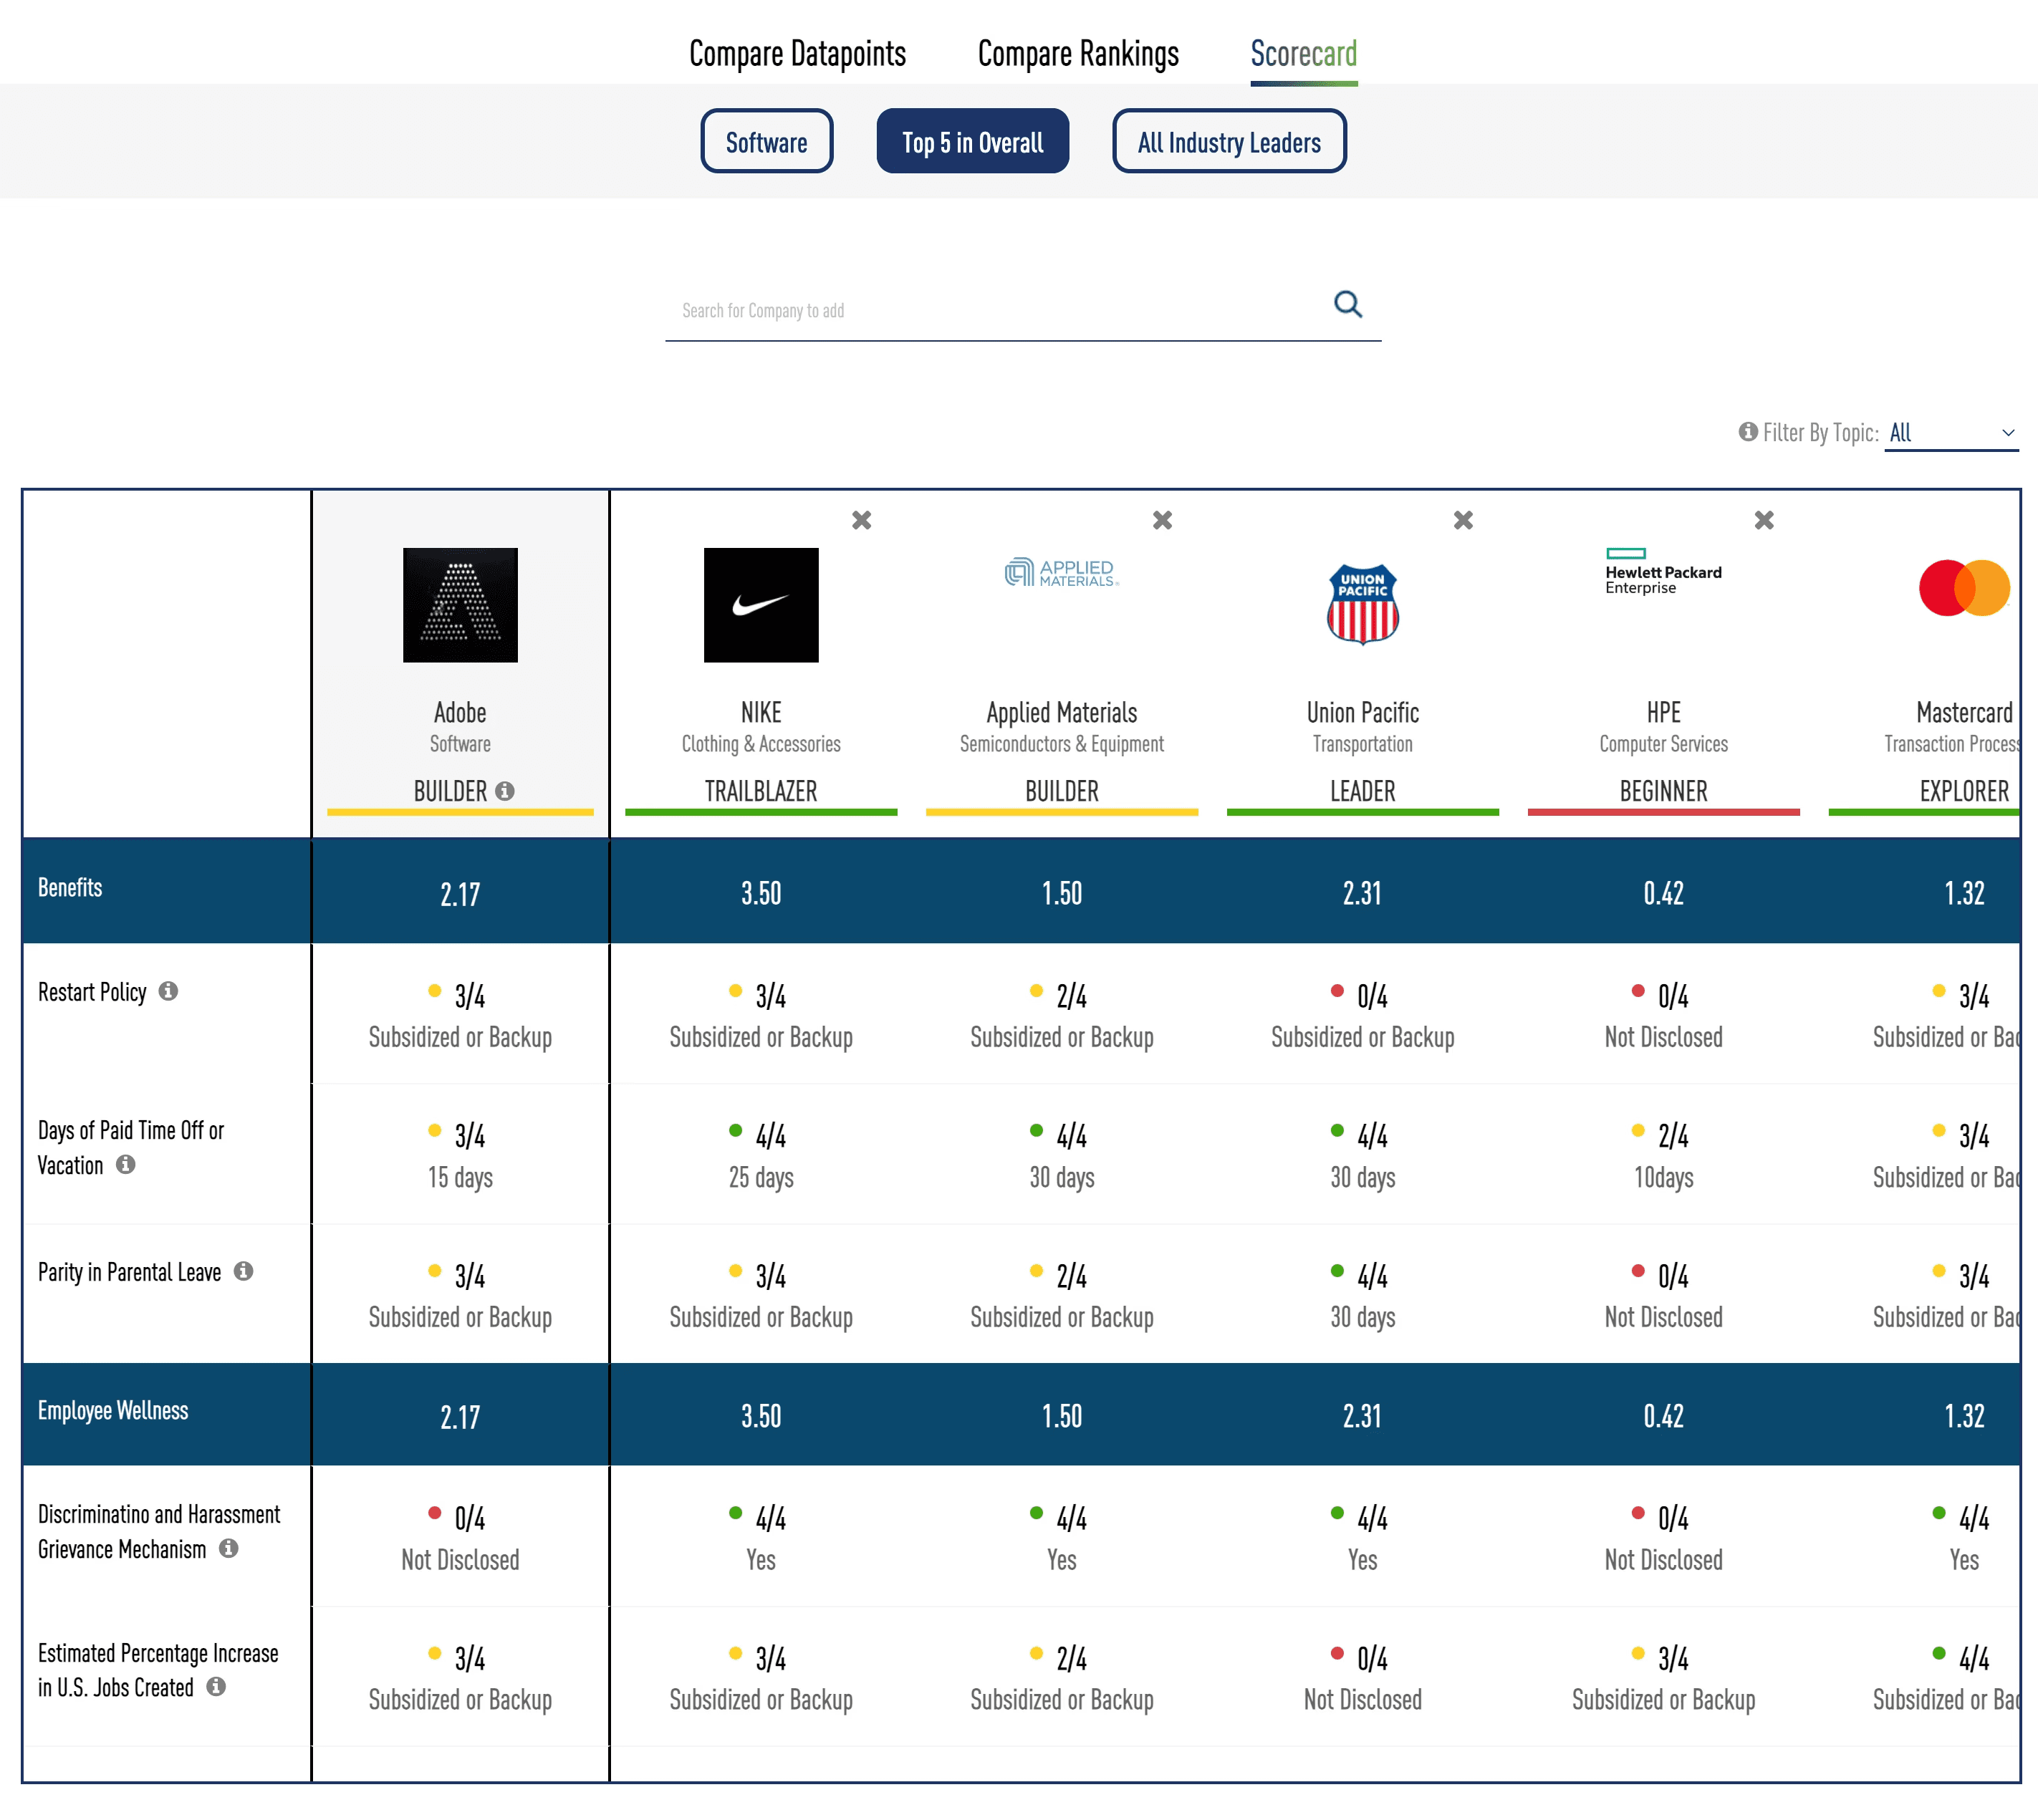Screen dimensions: 2038x1820
Task: Switch to Compare Rankings tab
Action: (1078, 54)
